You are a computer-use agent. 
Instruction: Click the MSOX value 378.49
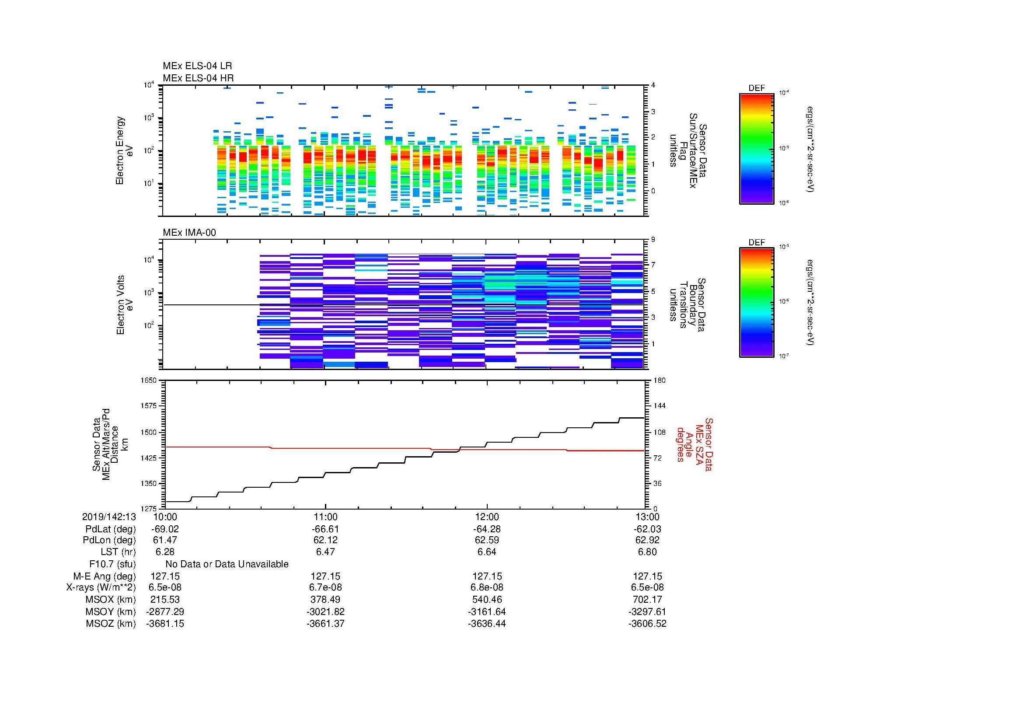coord(326,600)
